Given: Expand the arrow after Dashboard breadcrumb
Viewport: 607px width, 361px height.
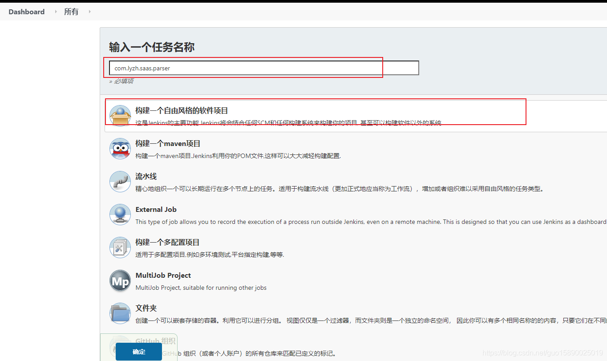Looking at the screenshot, I should 56,12.
